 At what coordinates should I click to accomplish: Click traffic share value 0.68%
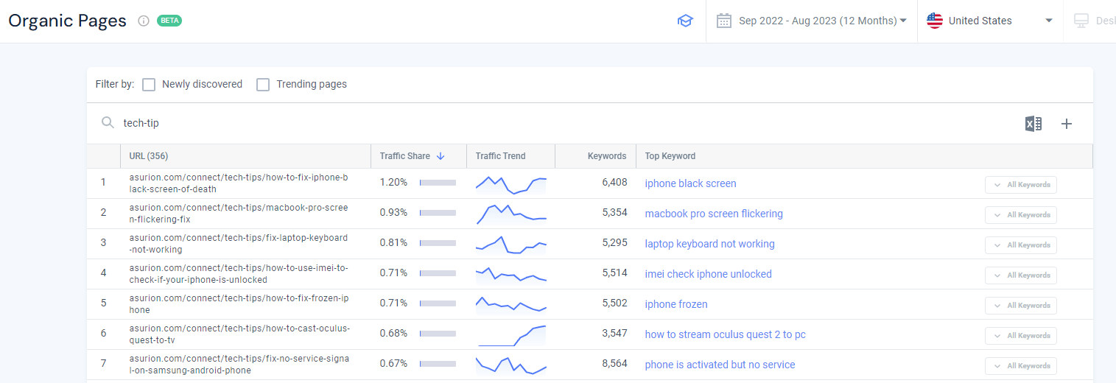click(393, 334)
